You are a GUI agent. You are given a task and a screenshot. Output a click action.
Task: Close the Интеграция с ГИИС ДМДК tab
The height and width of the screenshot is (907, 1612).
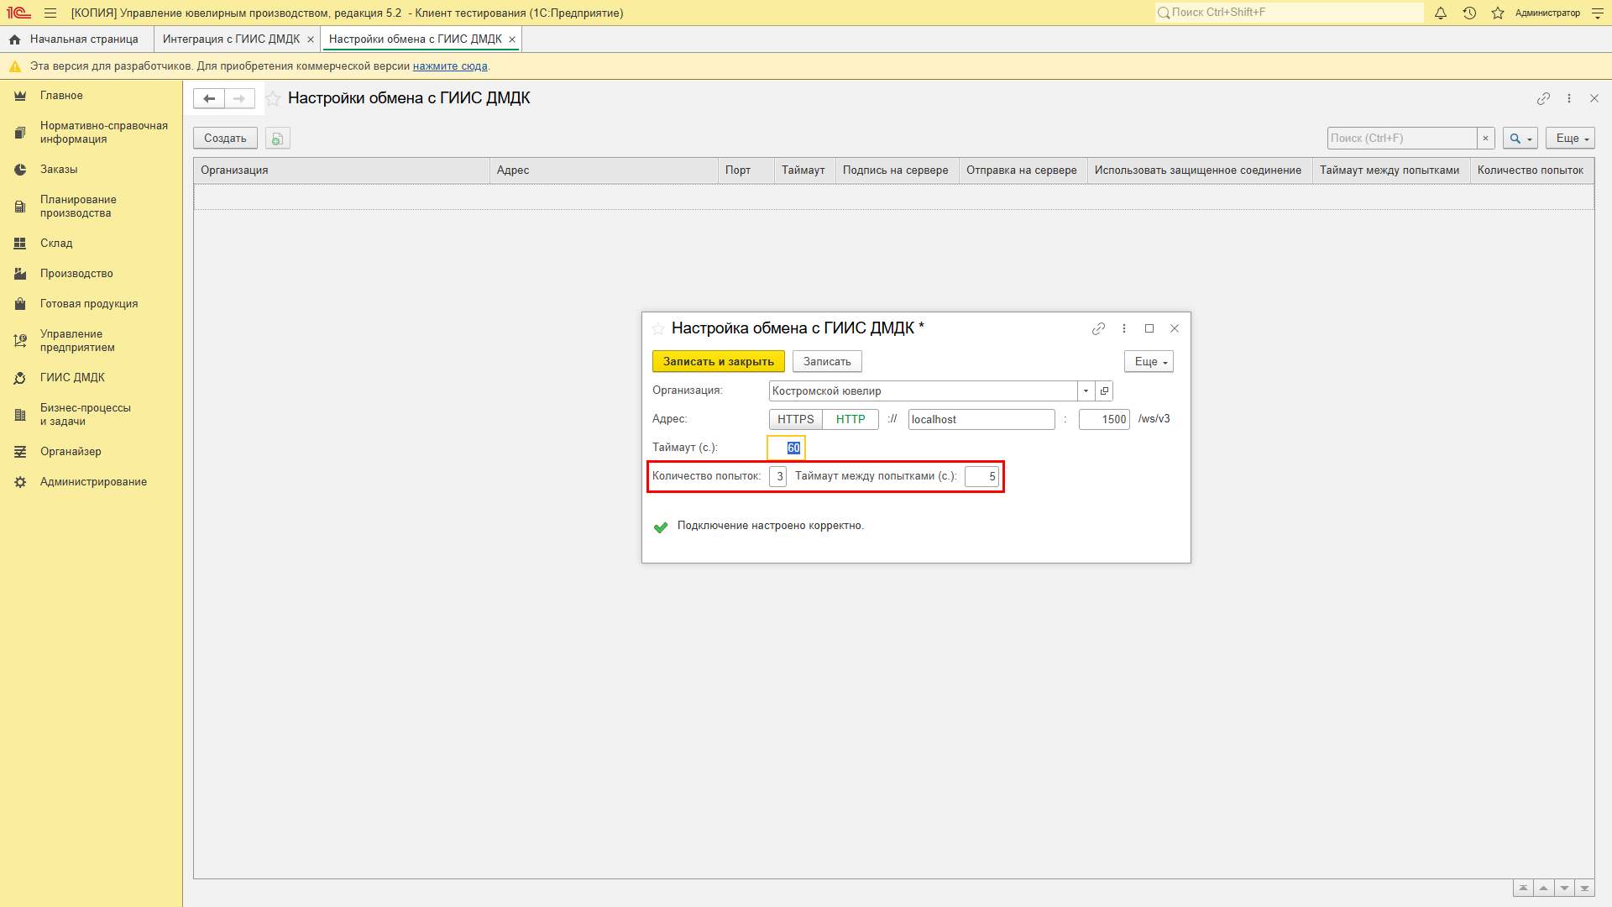point(311,39)
